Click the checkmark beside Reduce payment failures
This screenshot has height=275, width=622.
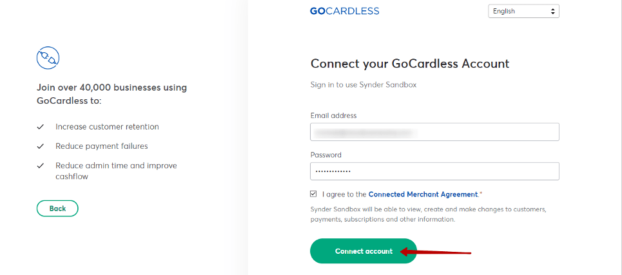click(40, 147)
